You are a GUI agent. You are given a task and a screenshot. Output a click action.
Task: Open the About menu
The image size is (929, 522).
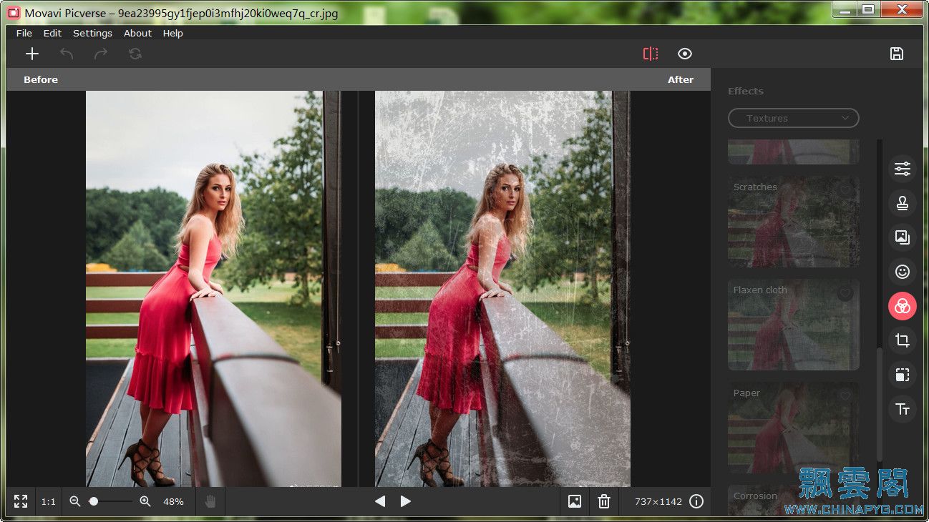[137, 33]
